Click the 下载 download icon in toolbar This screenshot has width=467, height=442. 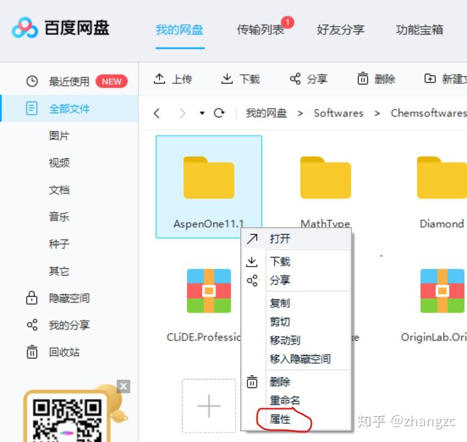tap(227, 79)
